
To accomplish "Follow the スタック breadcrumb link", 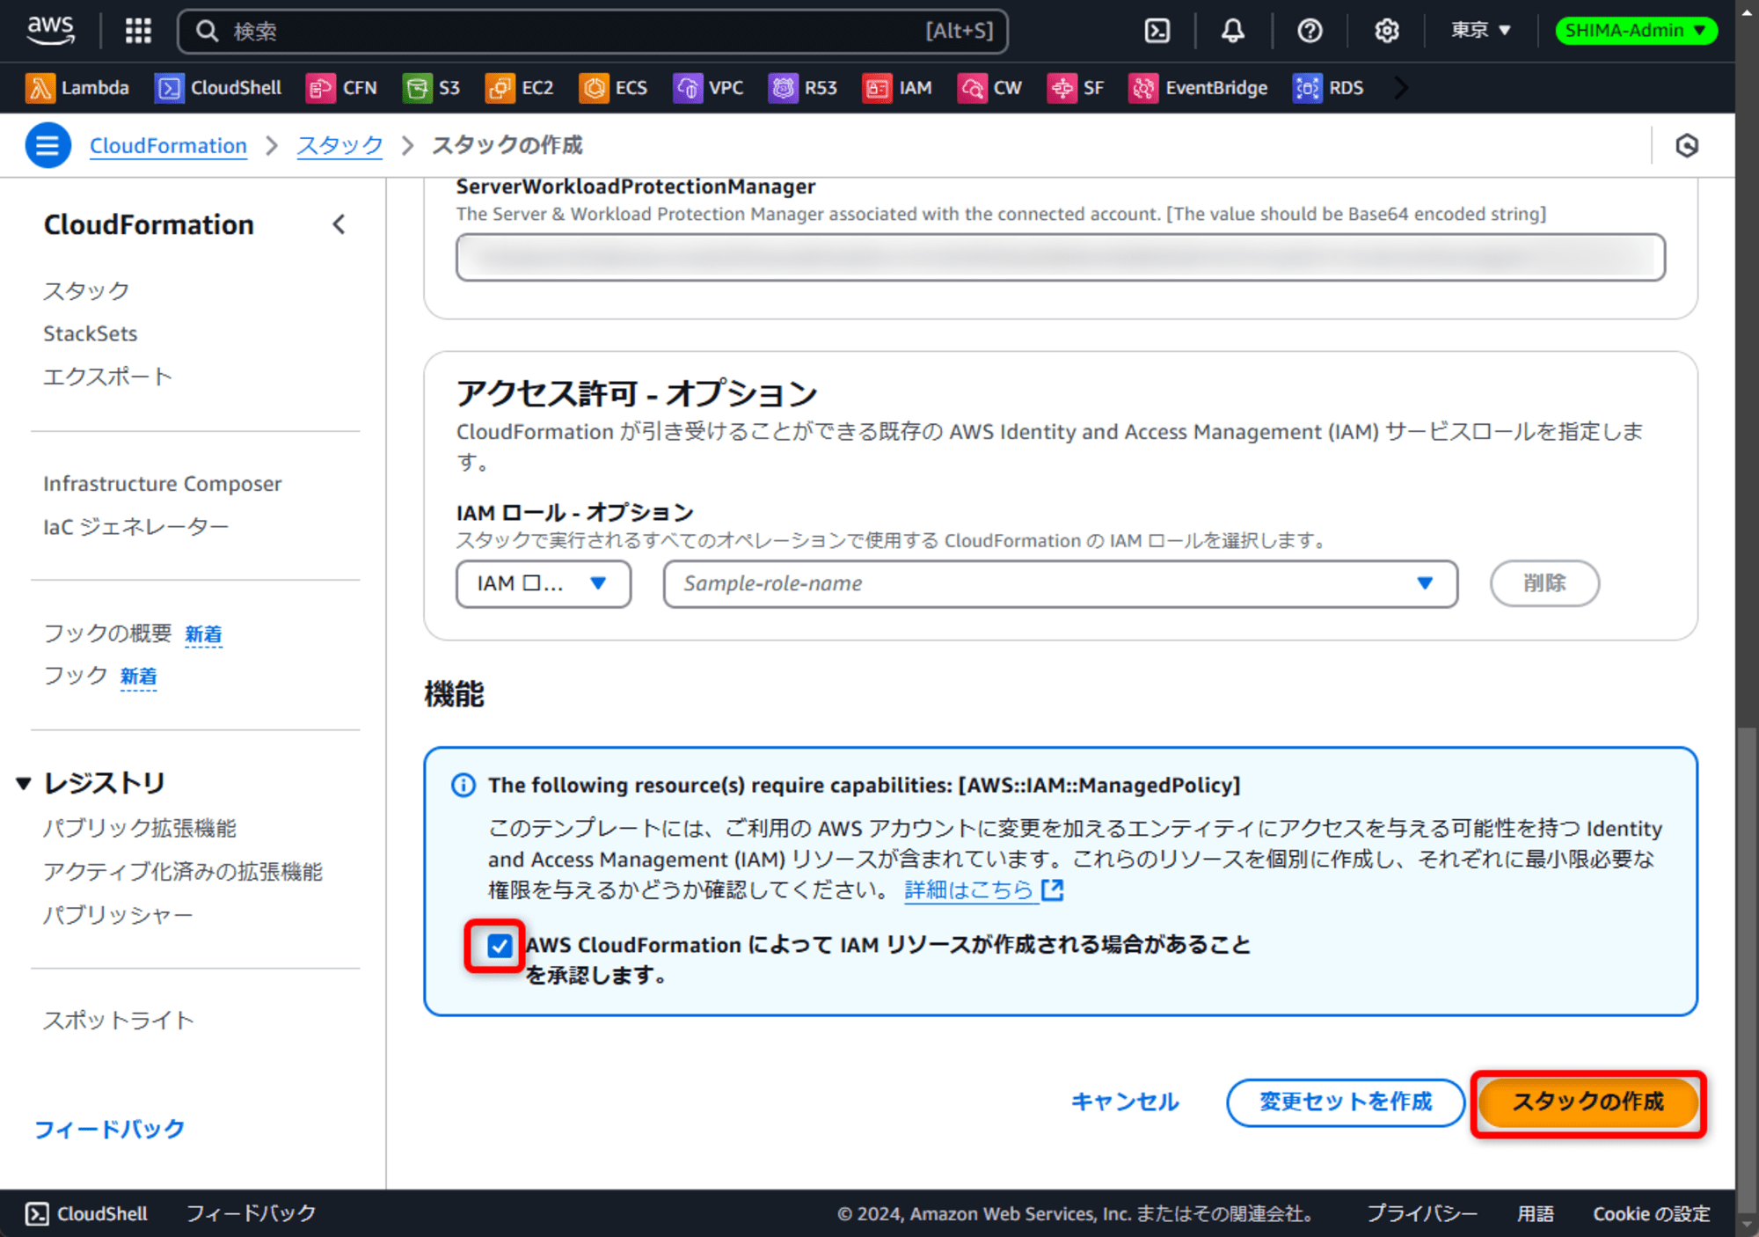I will click(339, 146).
